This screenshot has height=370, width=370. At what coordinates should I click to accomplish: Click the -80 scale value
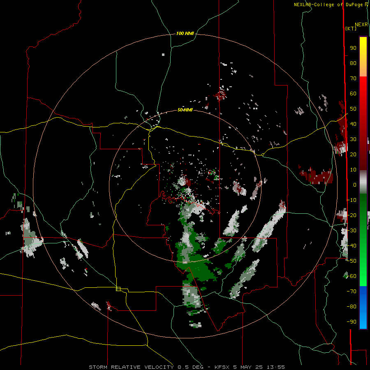coord(352,307)
